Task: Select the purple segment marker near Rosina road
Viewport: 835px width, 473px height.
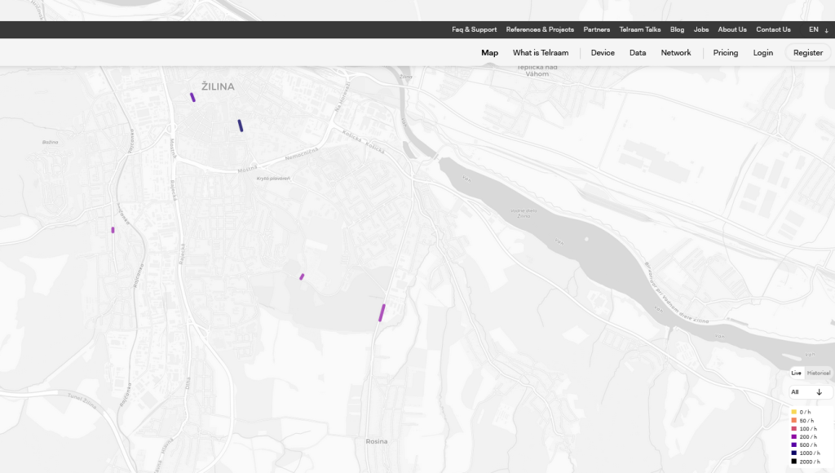Action: click(382, 312)
